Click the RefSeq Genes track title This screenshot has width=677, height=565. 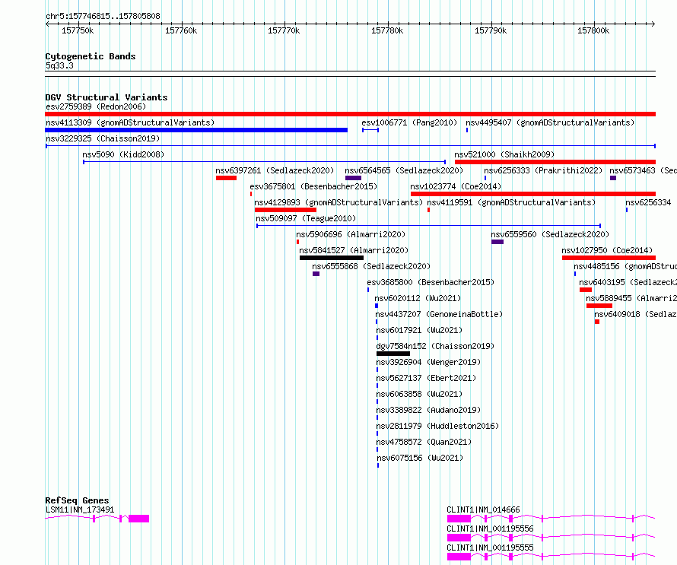click(77, 500)
